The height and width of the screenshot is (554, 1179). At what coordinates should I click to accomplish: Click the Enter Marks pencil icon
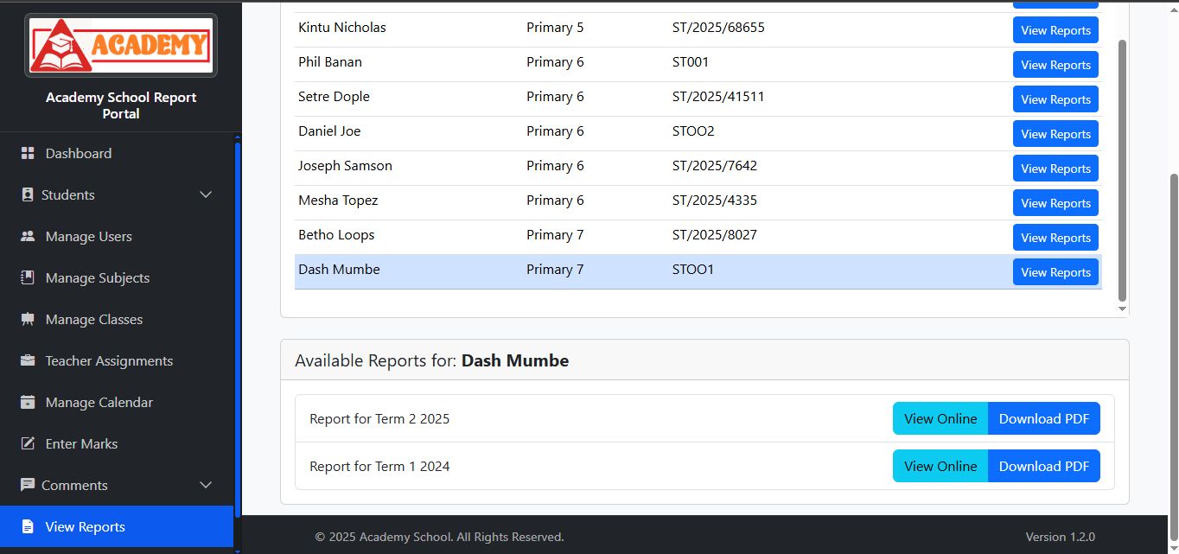tap(28, 443)
